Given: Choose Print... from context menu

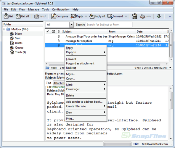Looking at the screenshot, I should click(x=86, y=119).
